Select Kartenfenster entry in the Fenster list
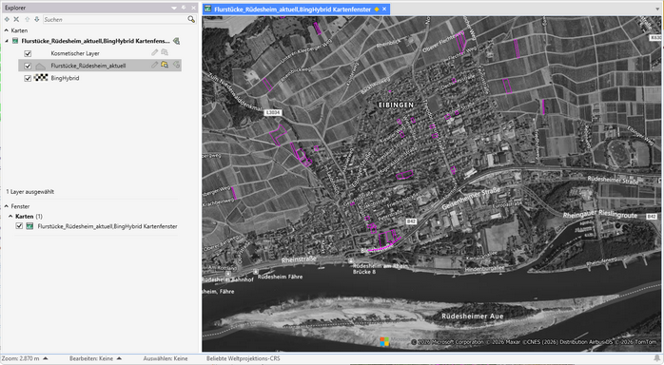This screenshot has height=365, width=664. coord(107,226)
